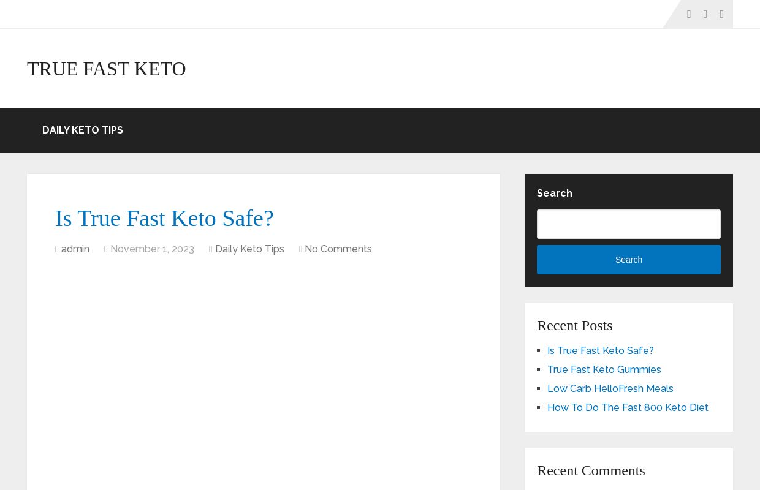Open the No Comments link

click(338, 249)
